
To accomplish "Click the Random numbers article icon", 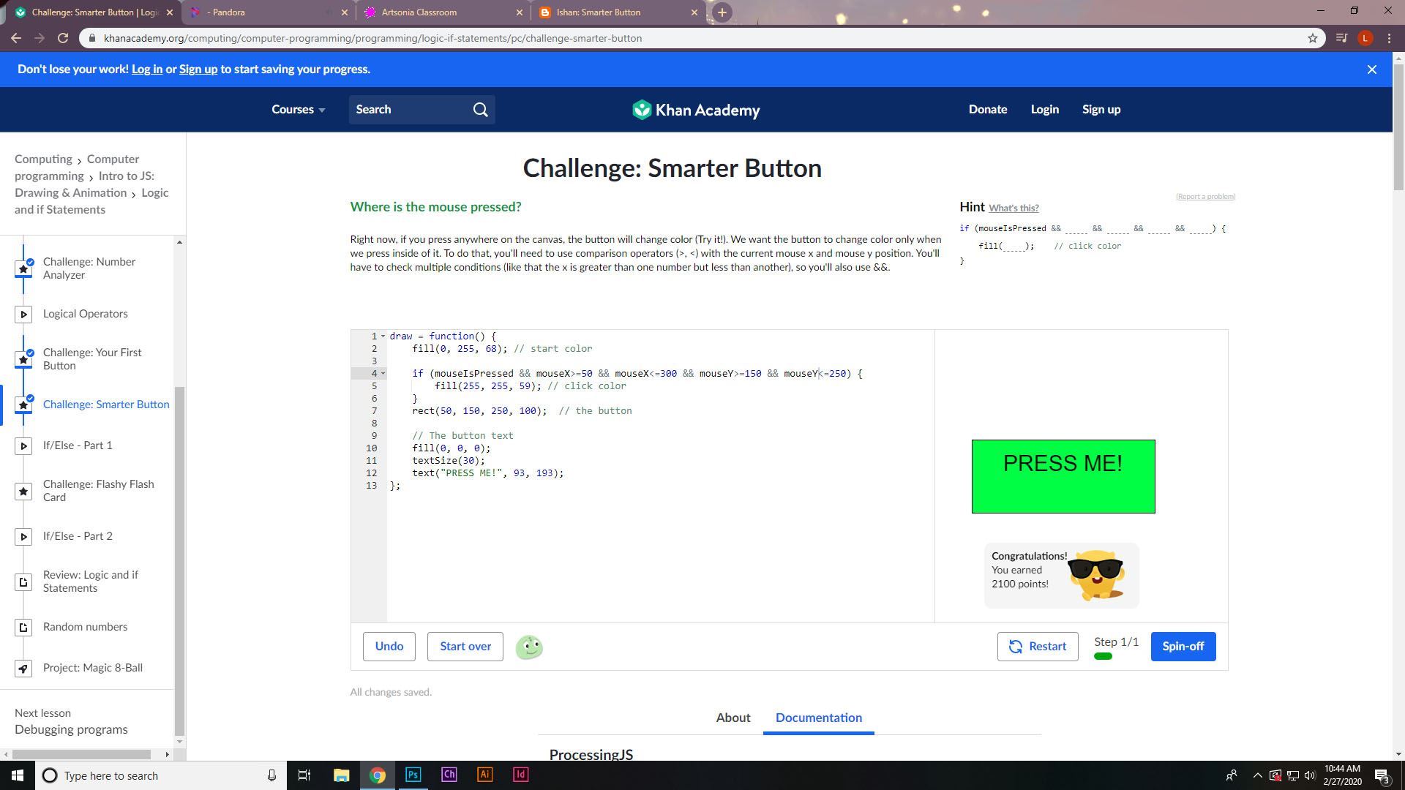I will click(x=23, y=628).
